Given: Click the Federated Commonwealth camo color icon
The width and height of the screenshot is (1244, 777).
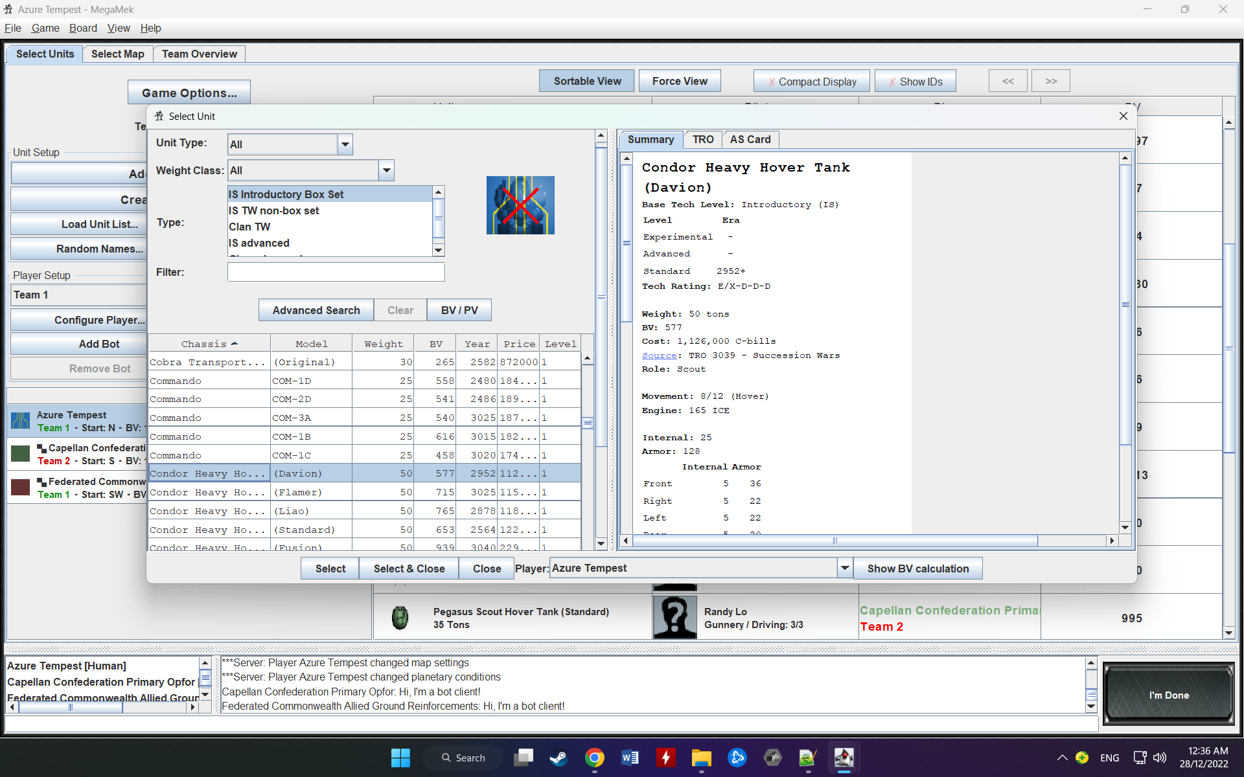Looking at the screenshot, I should point(21,488).
